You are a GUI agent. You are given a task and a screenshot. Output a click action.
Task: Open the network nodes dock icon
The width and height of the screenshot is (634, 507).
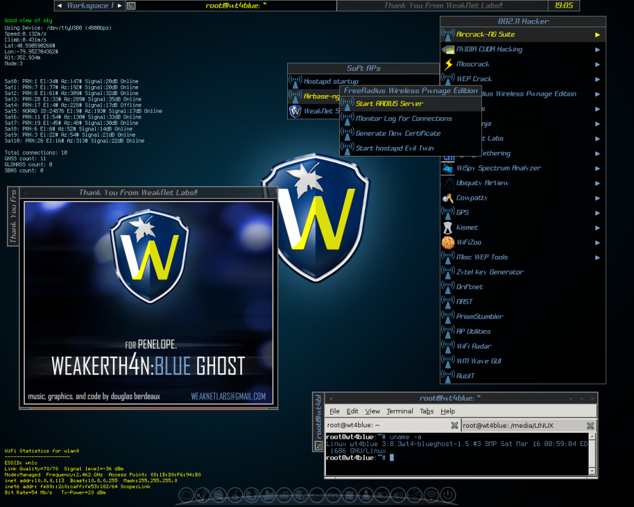pos(415,495)
